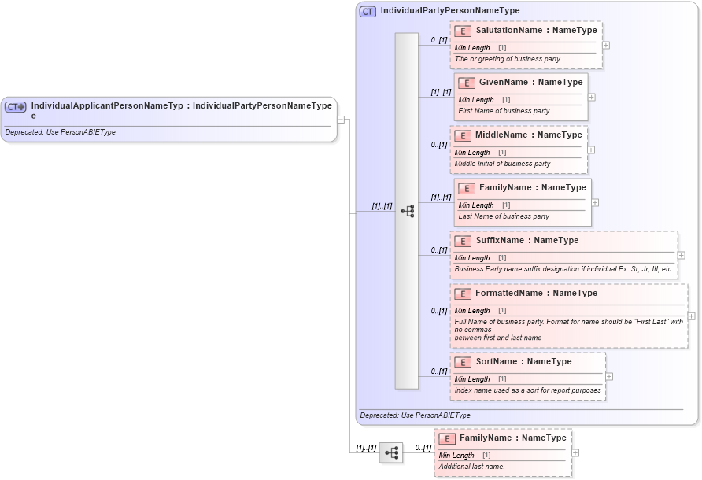Select the E icon for SuffixName element

[x=463, y=240]
